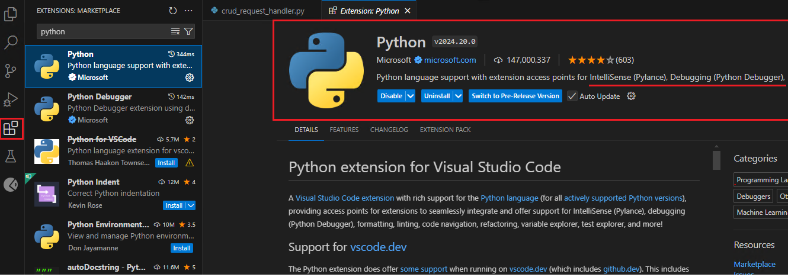Open the vscode.dev heading link
Image resolution: width=788 pixels, height=277 pixels.
tap(379, 246)
